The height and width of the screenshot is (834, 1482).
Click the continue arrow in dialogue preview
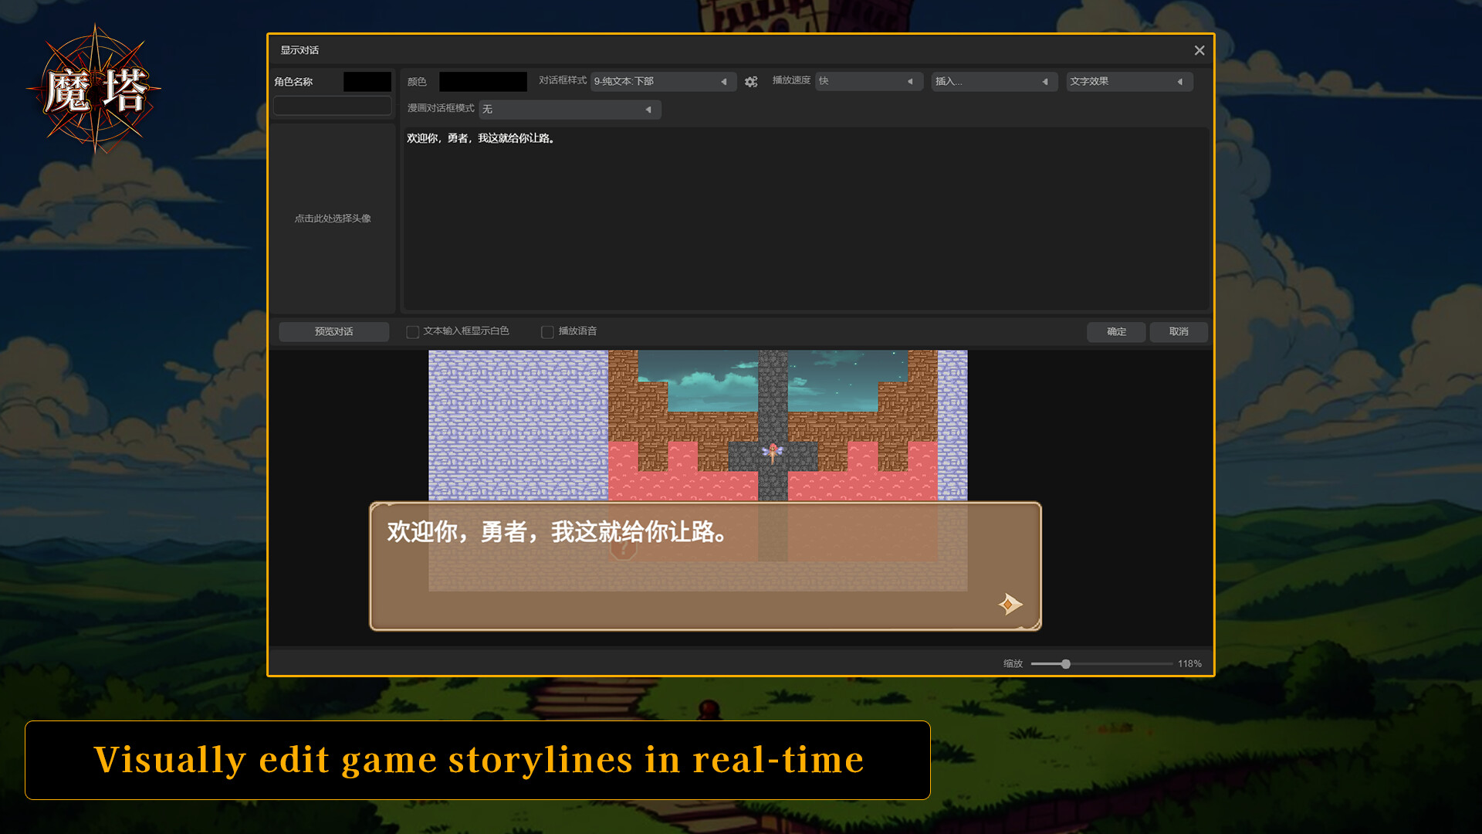1009,604
